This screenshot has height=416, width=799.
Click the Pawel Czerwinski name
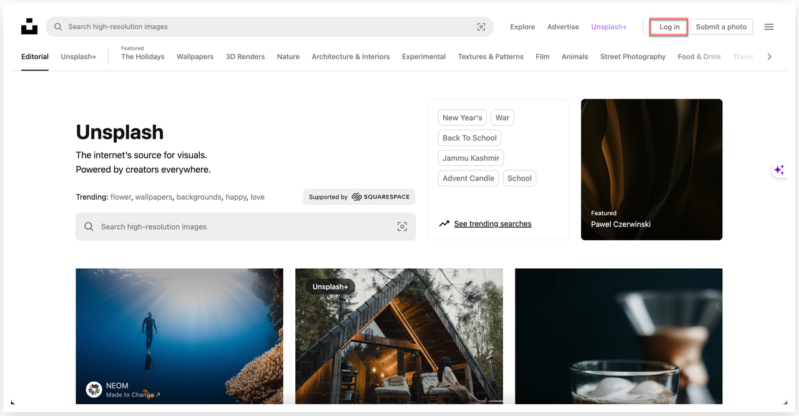620,224
